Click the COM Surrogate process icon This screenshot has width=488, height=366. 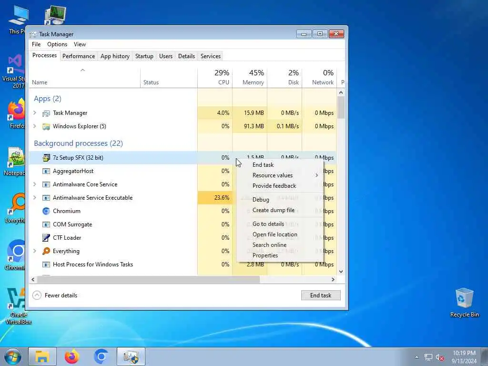[x=46, y=225]
